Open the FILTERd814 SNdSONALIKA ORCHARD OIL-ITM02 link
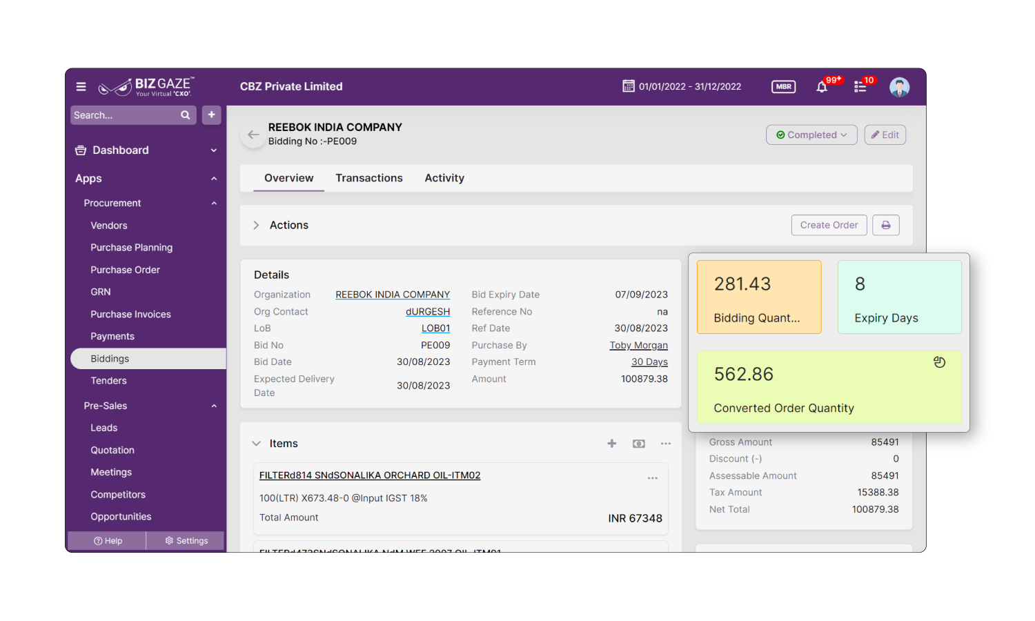 370,475
